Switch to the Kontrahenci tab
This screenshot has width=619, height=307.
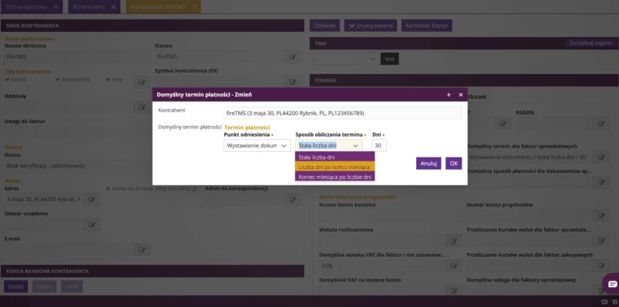pos(89,7)
